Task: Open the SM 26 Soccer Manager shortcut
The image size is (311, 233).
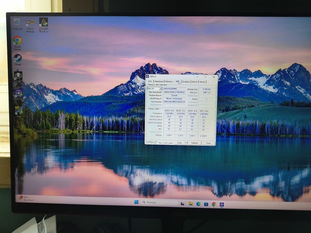Action: tap(30, 26)
